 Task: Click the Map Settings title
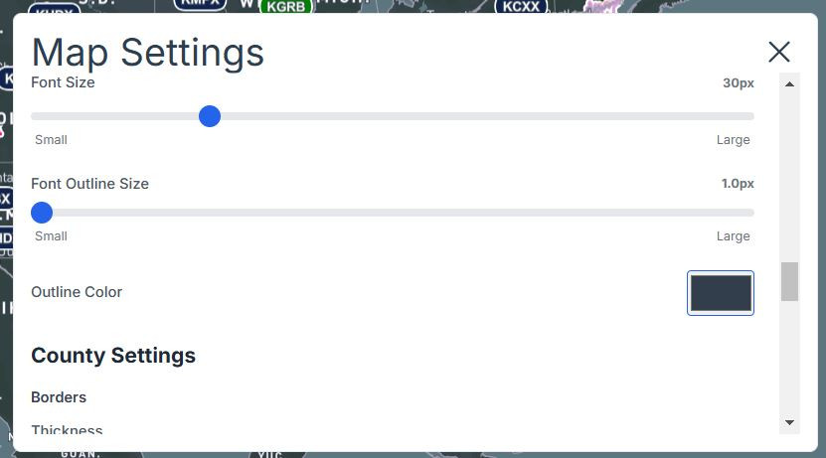point(147,53)
